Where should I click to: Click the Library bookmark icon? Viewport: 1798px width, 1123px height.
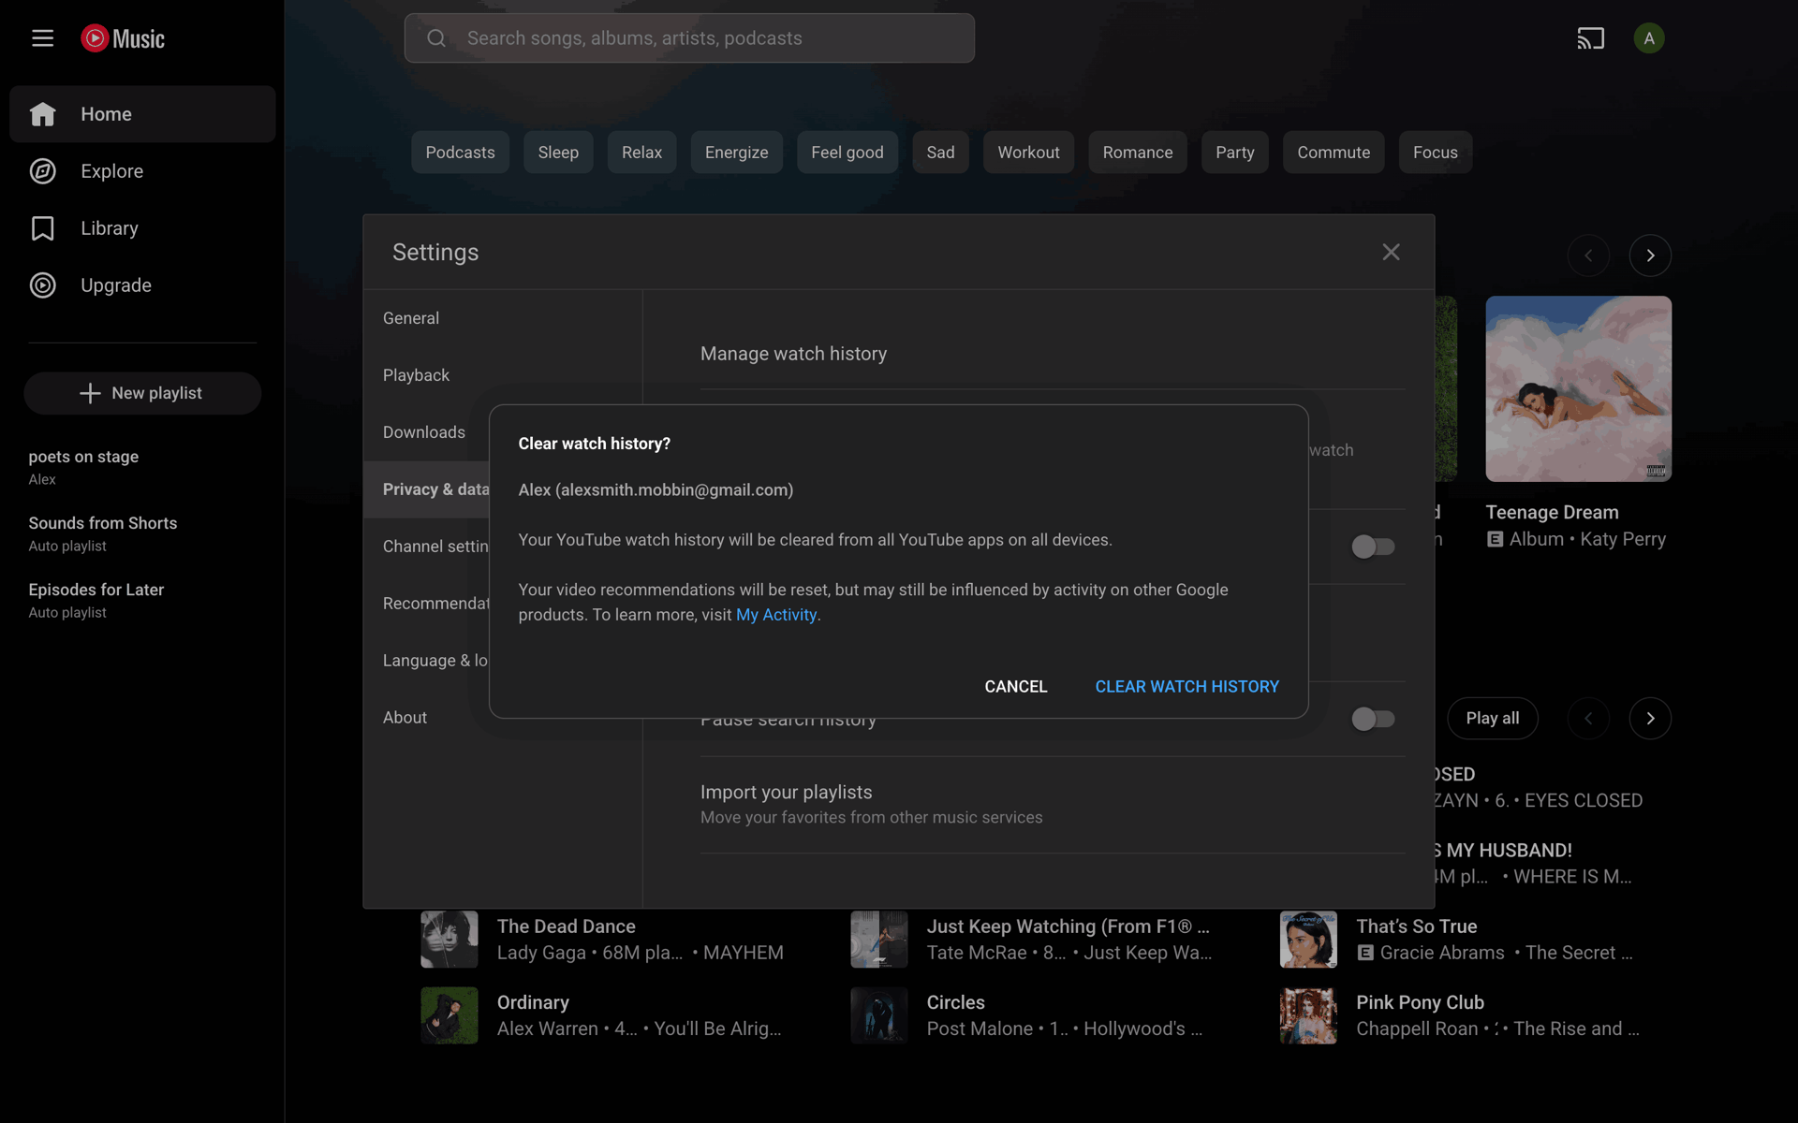click(x=42, y=228)
